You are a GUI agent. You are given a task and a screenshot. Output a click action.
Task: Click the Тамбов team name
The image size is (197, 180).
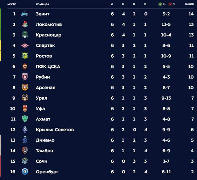tap(44, 150)
